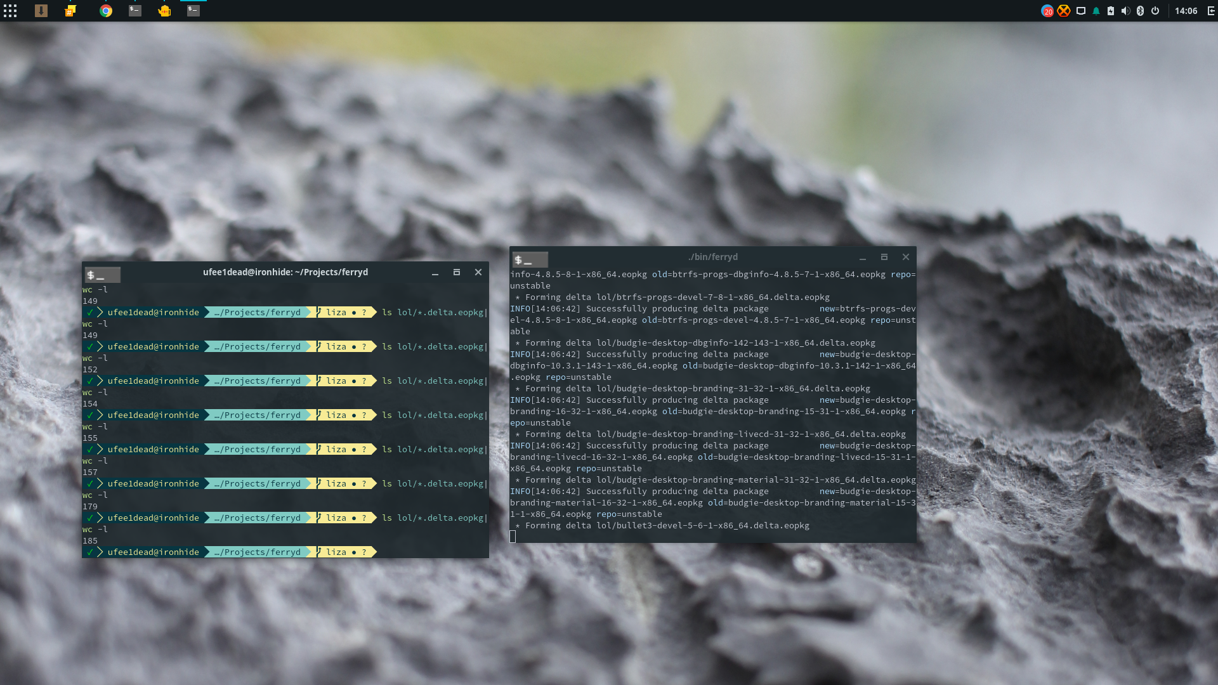1218x685 pixels.
Task: Open Google Chrome from the panel
Action: [x=106, y=11]
